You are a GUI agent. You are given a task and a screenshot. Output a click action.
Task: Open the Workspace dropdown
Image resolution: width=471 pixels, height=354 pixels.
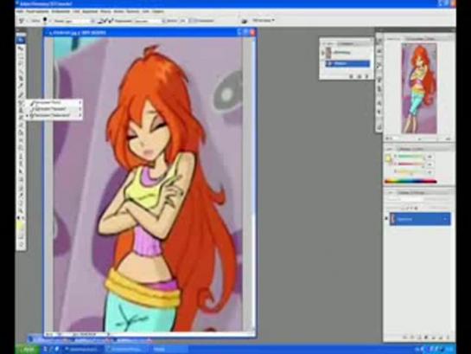(x=264, y=20)
